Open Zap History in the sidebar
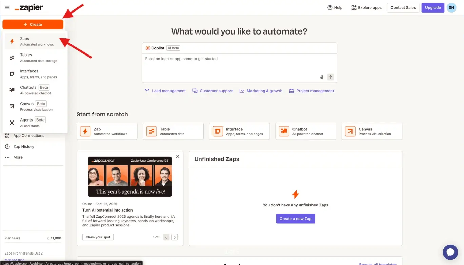The width and height of the screenshot is (464, 265). (24, 147)
